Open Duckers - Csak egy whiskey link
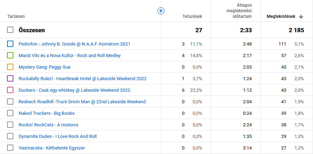This screenshot has width=313, height=154. [74, 90]
